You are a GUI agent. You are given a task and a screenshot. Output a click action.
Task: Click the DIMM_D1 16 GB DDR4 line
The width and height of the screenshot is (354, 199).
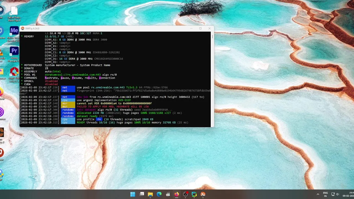click(x=84, y=59)
